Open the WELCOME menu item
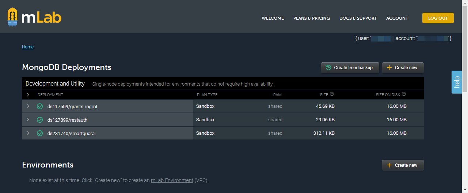 (x=273, y=18)
